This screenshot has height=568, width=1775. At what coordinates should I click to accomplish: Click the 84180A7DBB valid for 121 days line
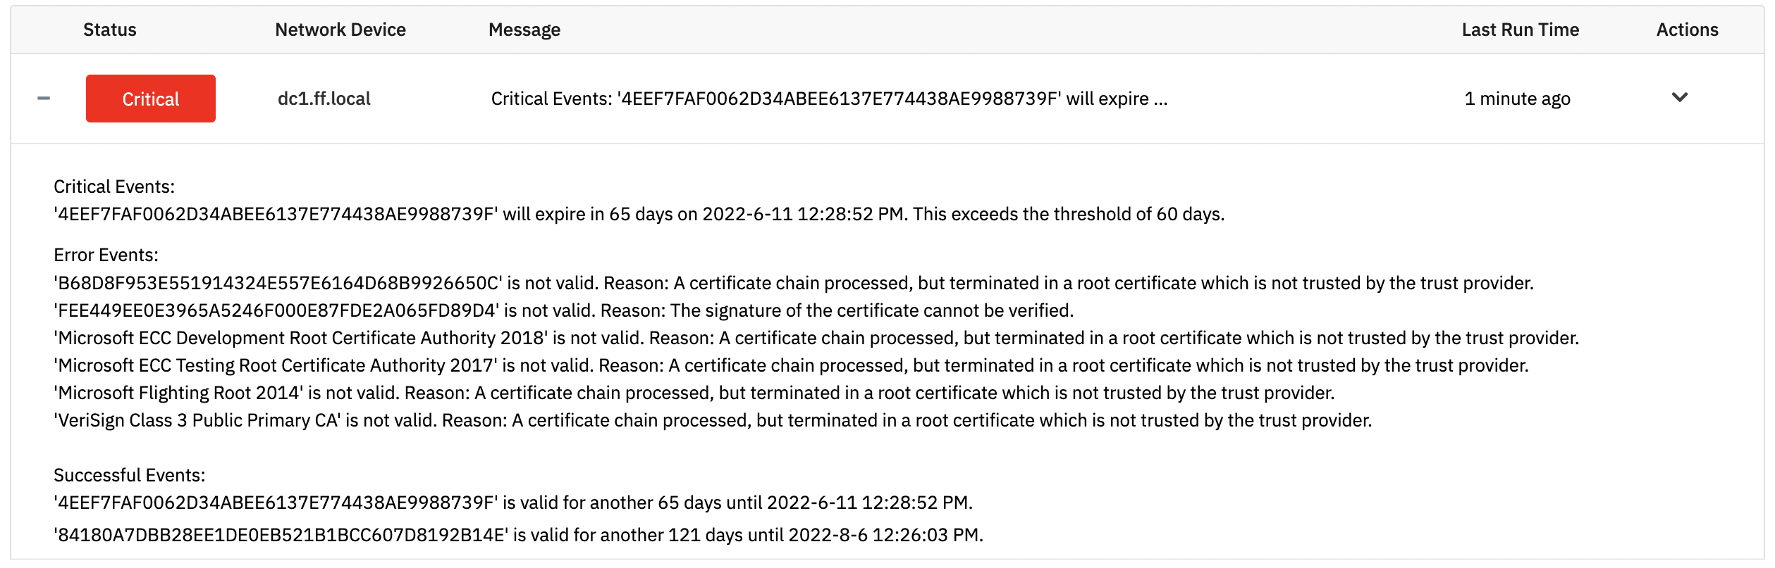pos(518,535)
